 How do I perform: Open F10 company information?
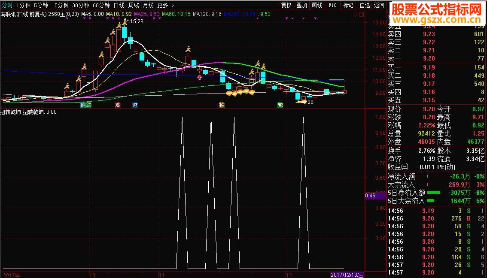(332, 5)
